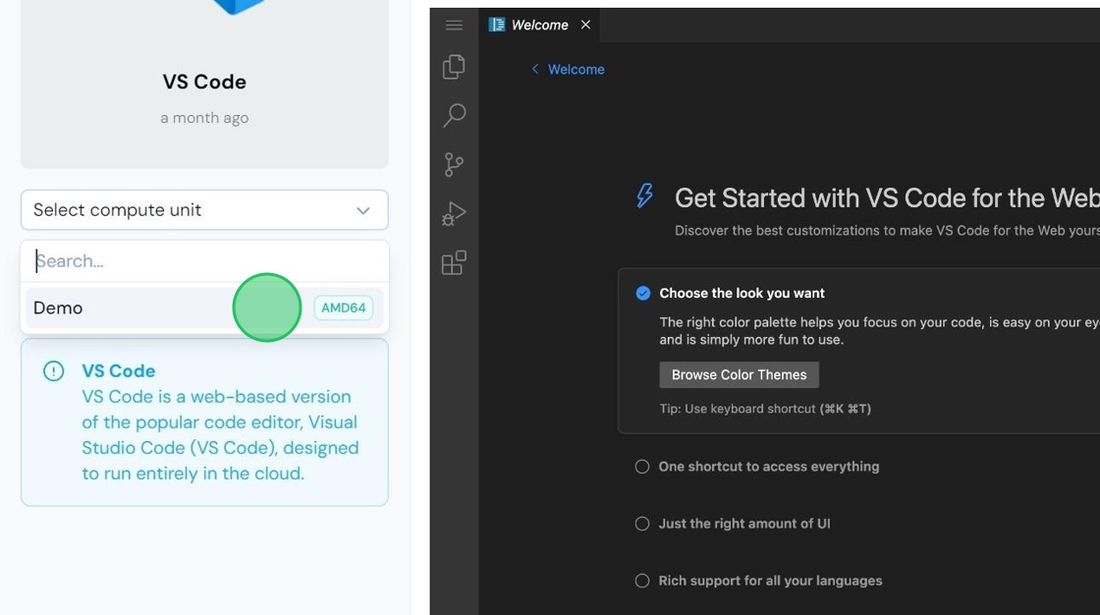This screenshot has width=1100, height=615.
Task: Close the Welcome tab
Action: pyautogui.click(x=585, y=25)
